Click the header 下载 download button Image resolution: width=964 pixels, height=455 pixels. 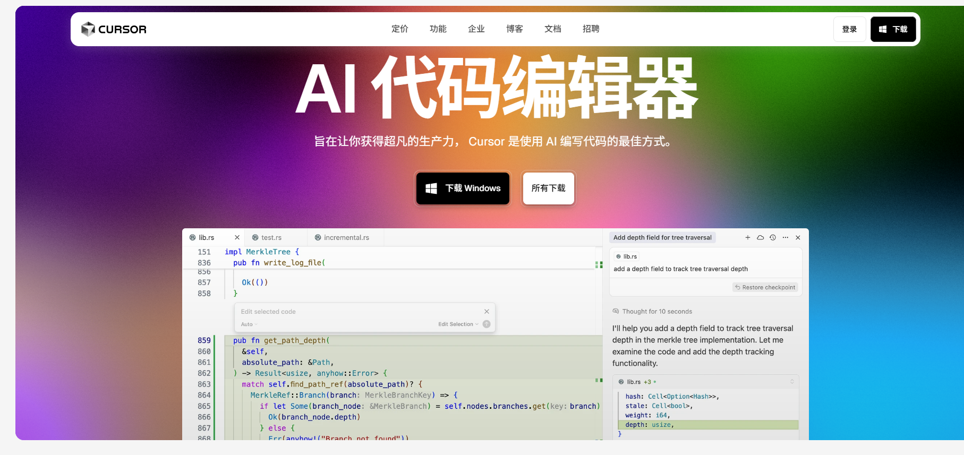(x=893, y=29)
